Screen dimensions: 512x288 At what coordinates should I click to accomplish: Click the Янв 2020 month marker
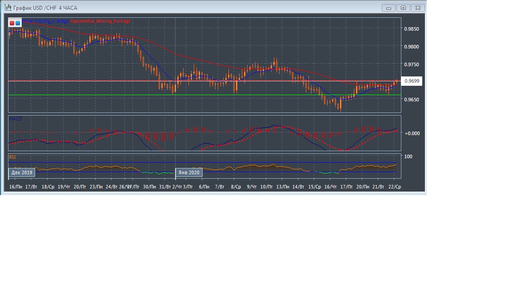pos(189,172)
